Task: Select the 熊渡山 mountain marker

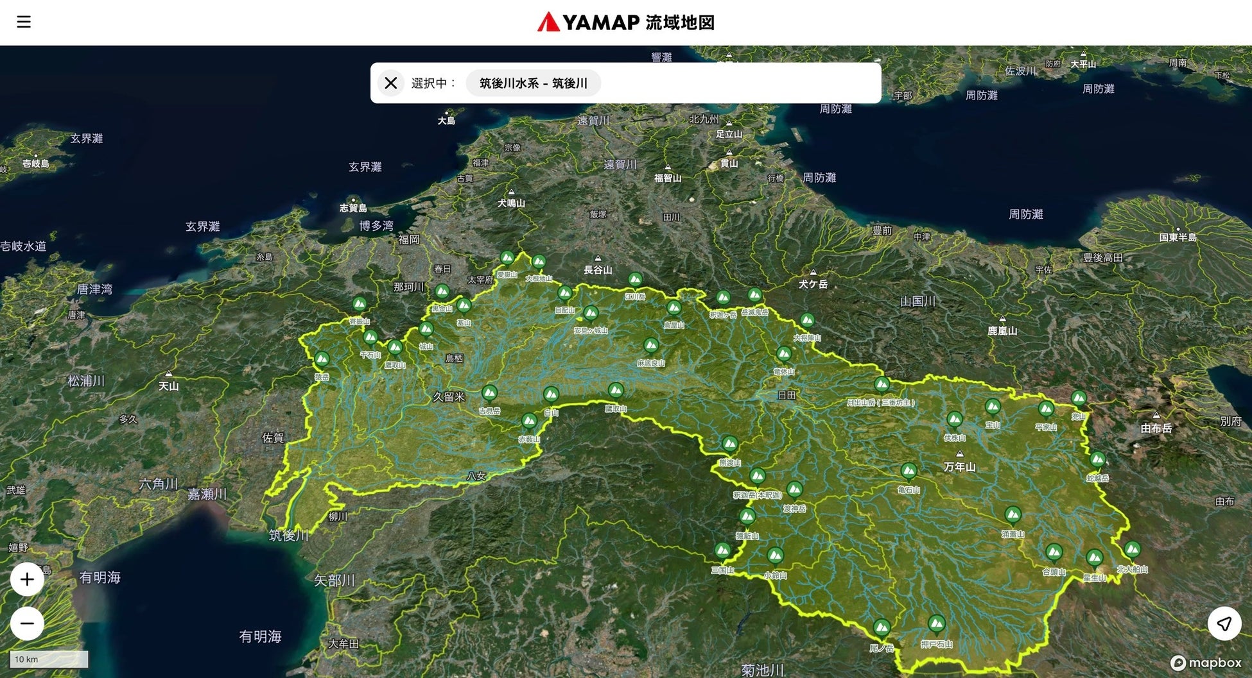Action: 730,445
